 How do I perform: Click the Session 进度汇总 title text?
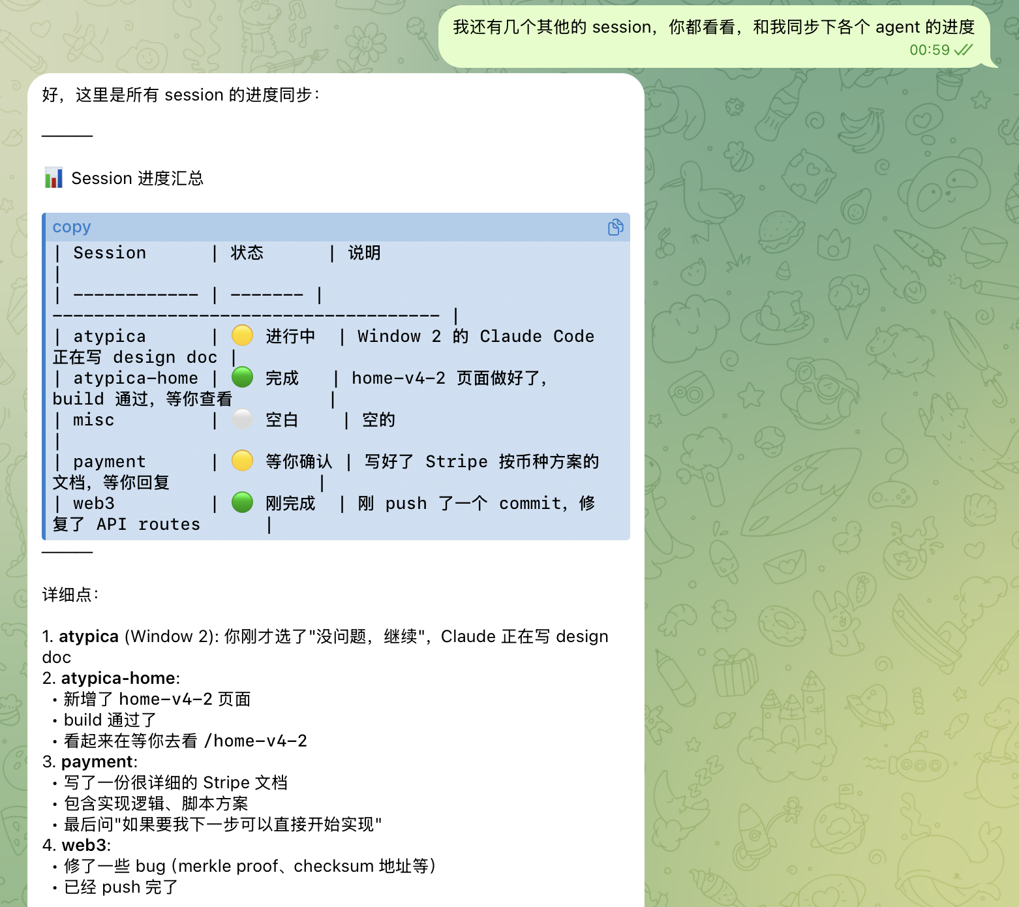(137, 178)
